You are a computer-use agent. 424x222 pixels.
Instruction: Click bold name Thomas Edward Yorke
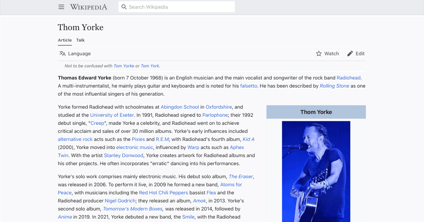click(x=84, y=78)
